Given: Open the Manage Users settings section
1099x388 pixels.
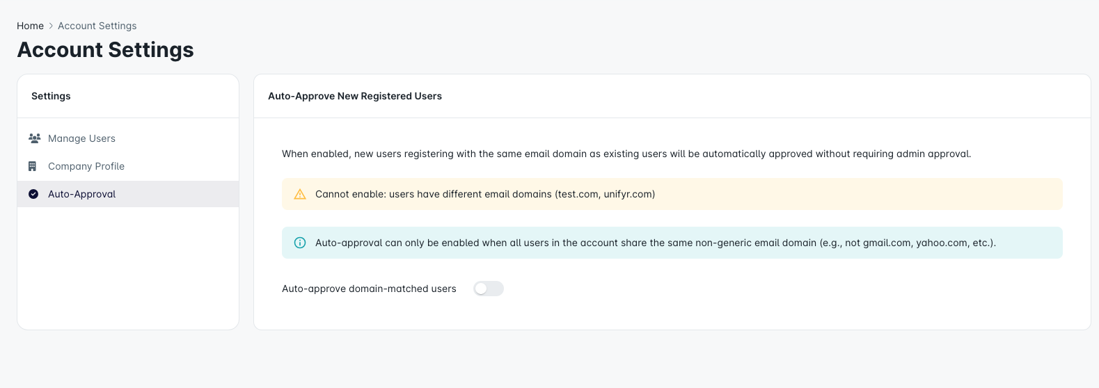Looking at the screenshot, I should pyautogui.click(x=81, y=138).
